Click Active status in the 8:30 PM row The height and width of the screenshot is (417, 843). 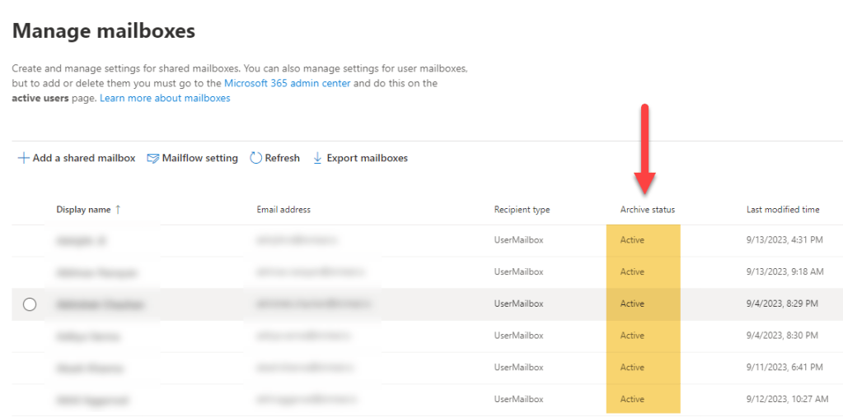(632, 336)
